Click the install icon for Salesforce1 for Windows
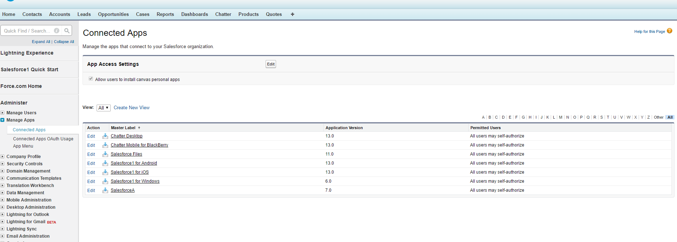Screen dimensions: 677x242 [x=105, y=181]
